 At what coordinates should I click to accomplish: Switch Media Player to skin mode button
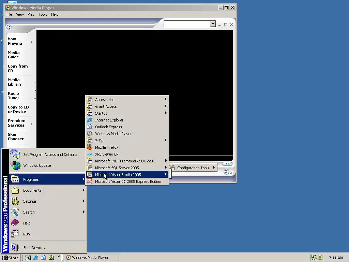tap(226, 172)
